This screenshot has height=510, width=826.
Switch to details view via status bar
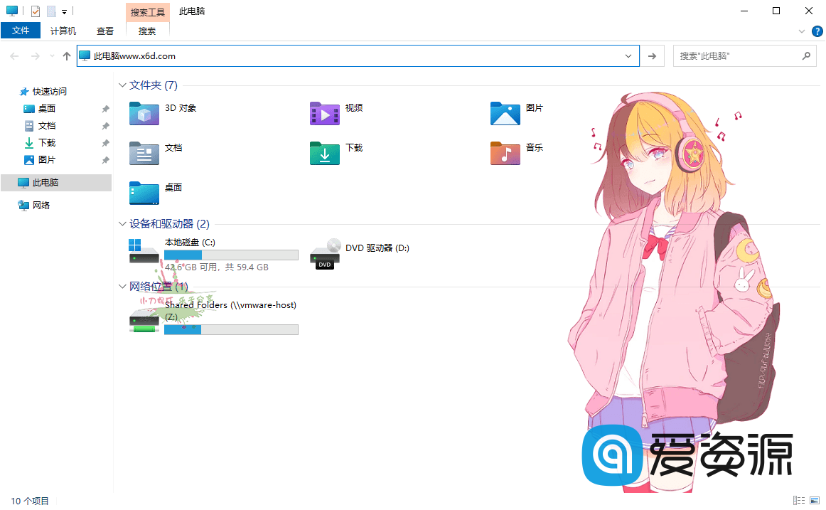(798, 500)
